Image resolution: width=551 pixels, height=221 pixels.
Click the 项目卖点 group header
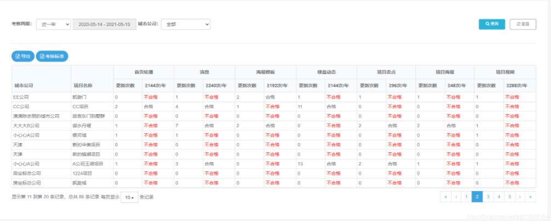point(386,72)
